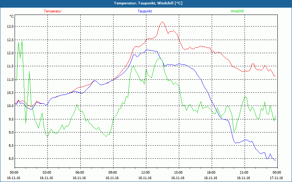
Task: Click the red temperature peak near 13:30
Action: point(162,22)
